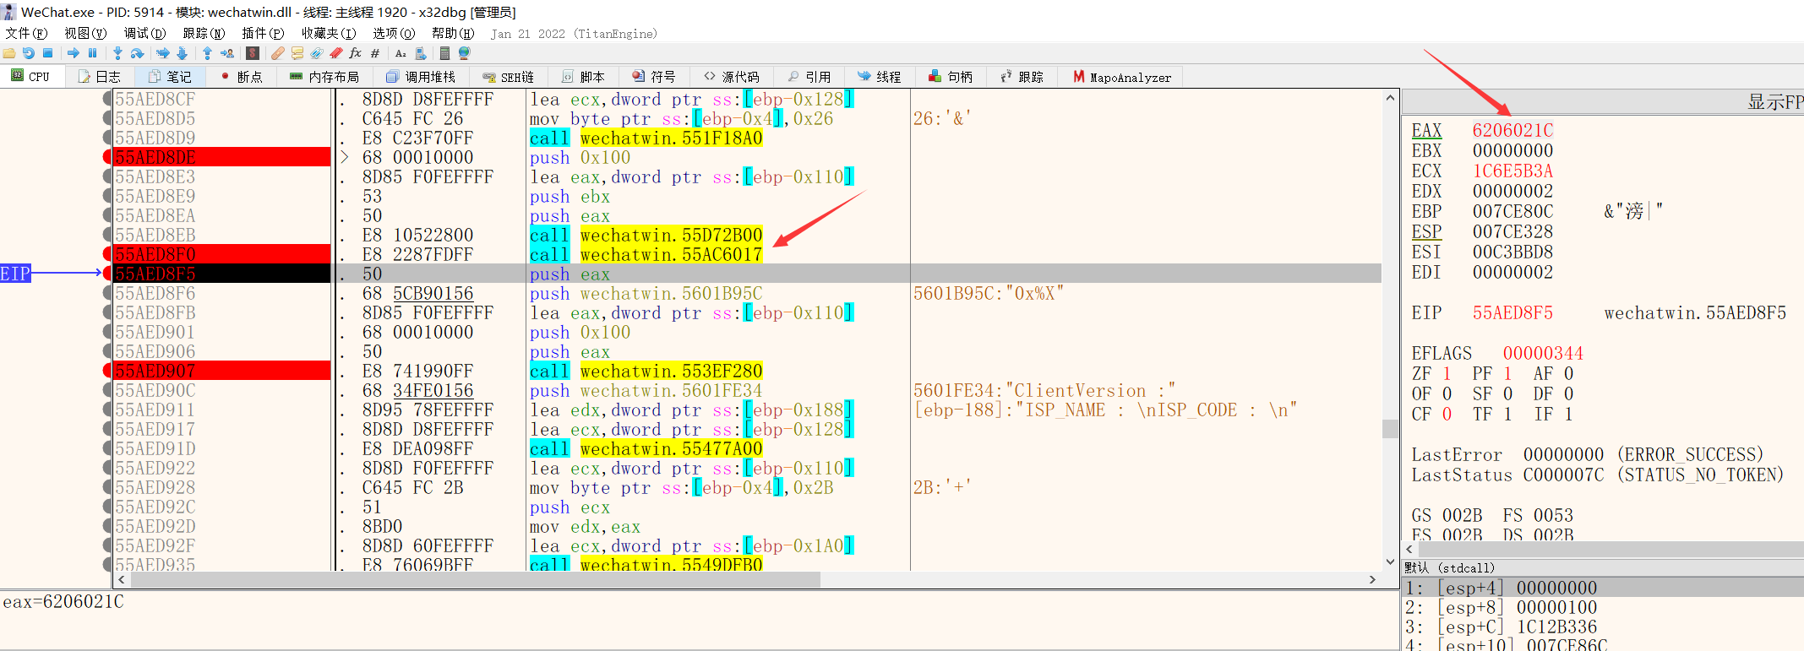The height and width of the screenshot is (651, 1804).
Task: Select EAX register value 6206021C
Action: tap(1512, 130)
